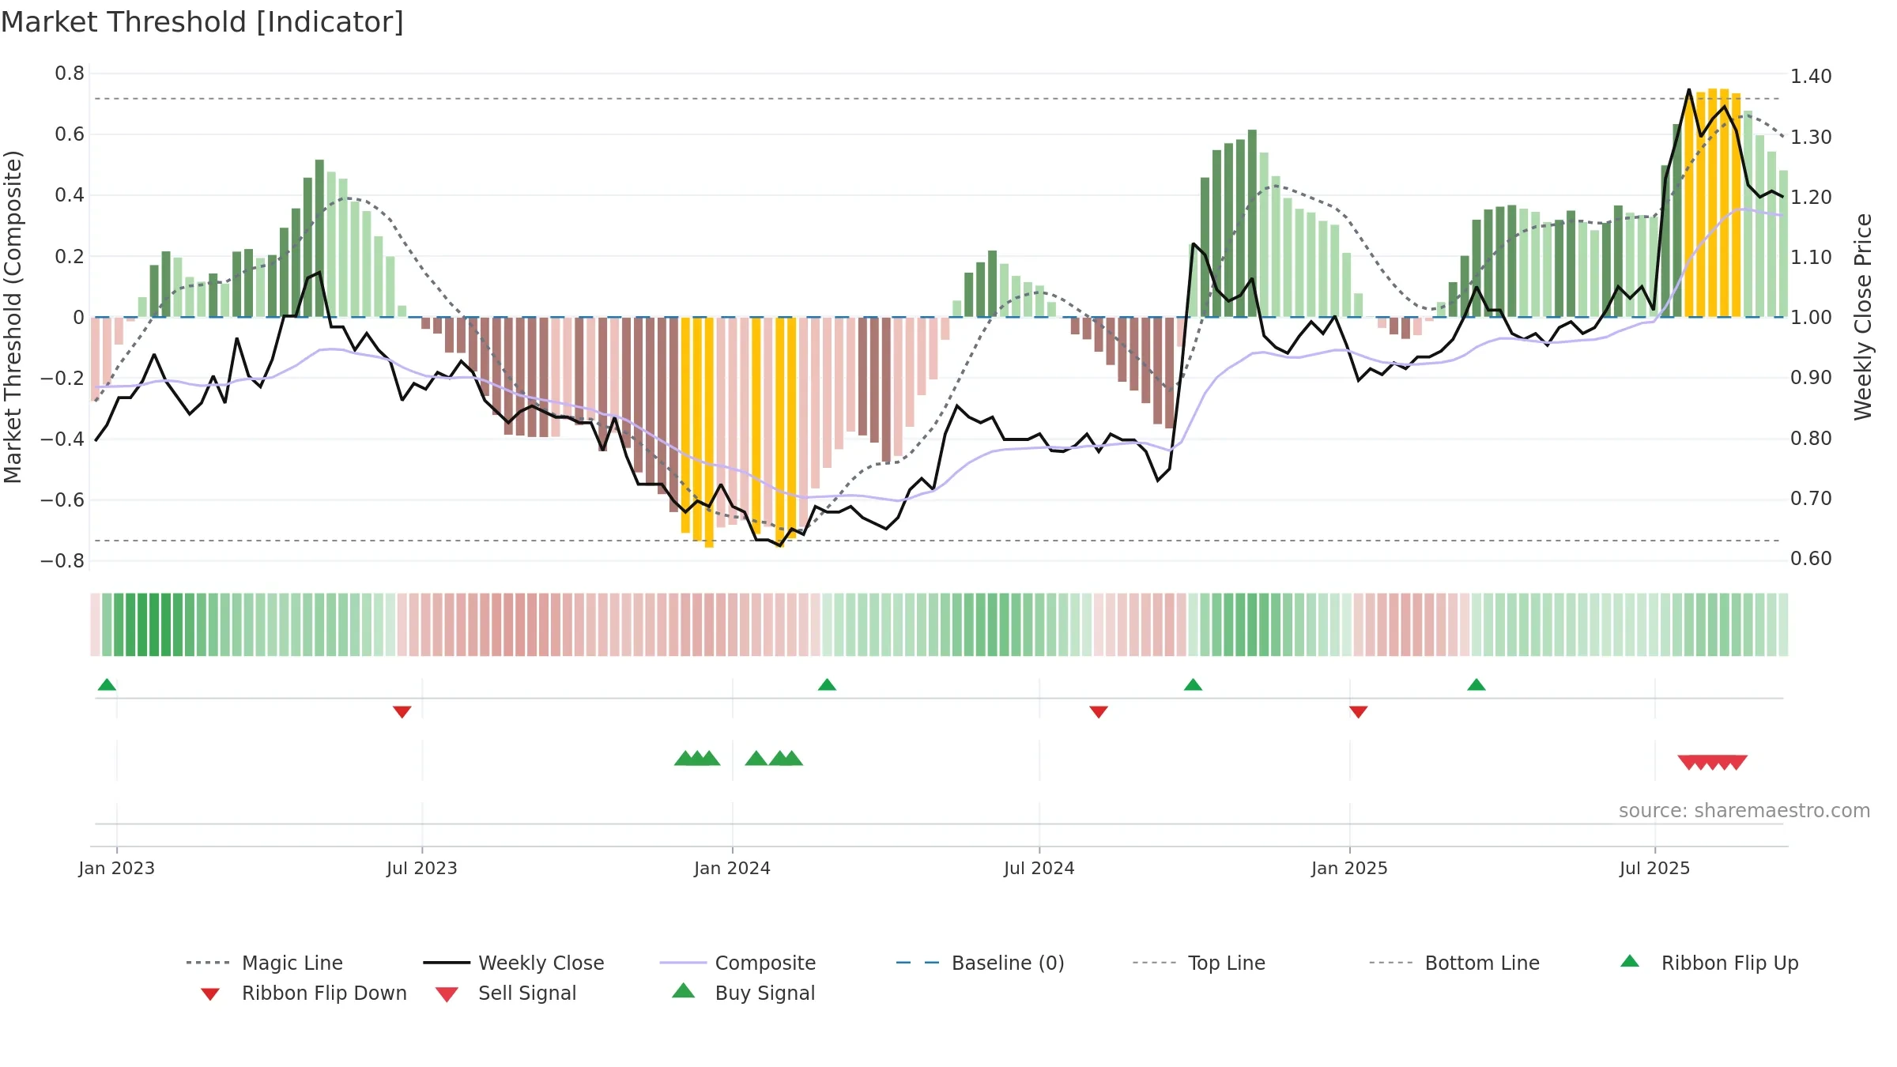The height and width of the screenshot is (1067, 1897).
Task: Toggle Ribbon Flip Down legend entry
Action: click(304, 993)
